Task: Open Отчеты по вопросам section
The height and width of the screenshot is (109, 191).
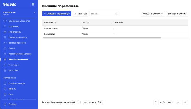Action: [18, 37]
